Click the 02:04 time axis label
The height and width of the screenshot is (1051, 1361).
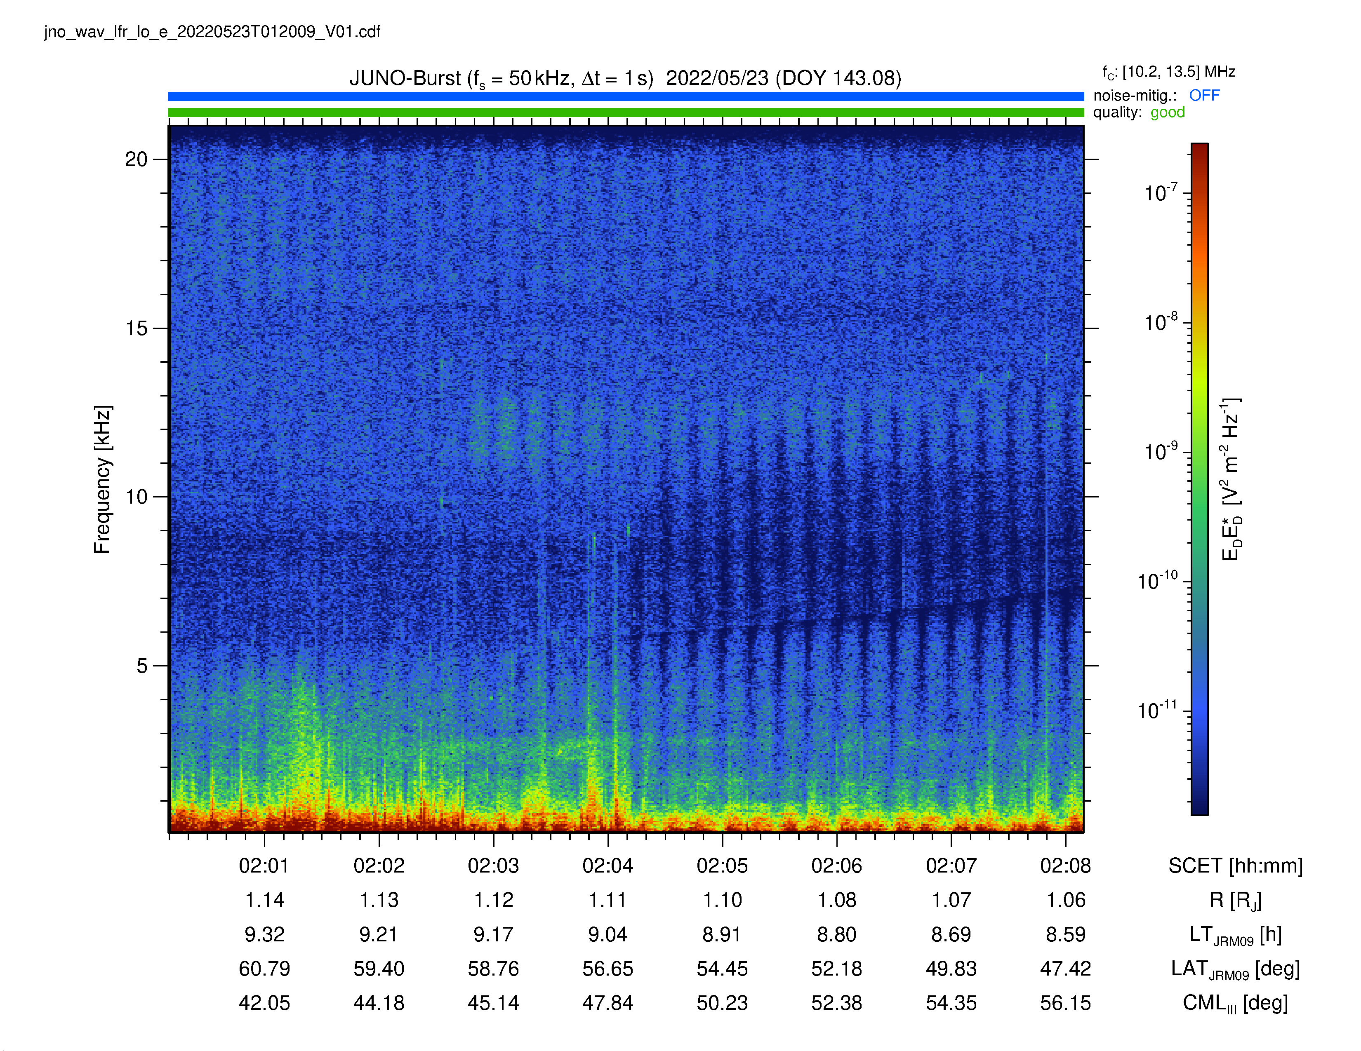pyautogui.click(x=608, y=866)
